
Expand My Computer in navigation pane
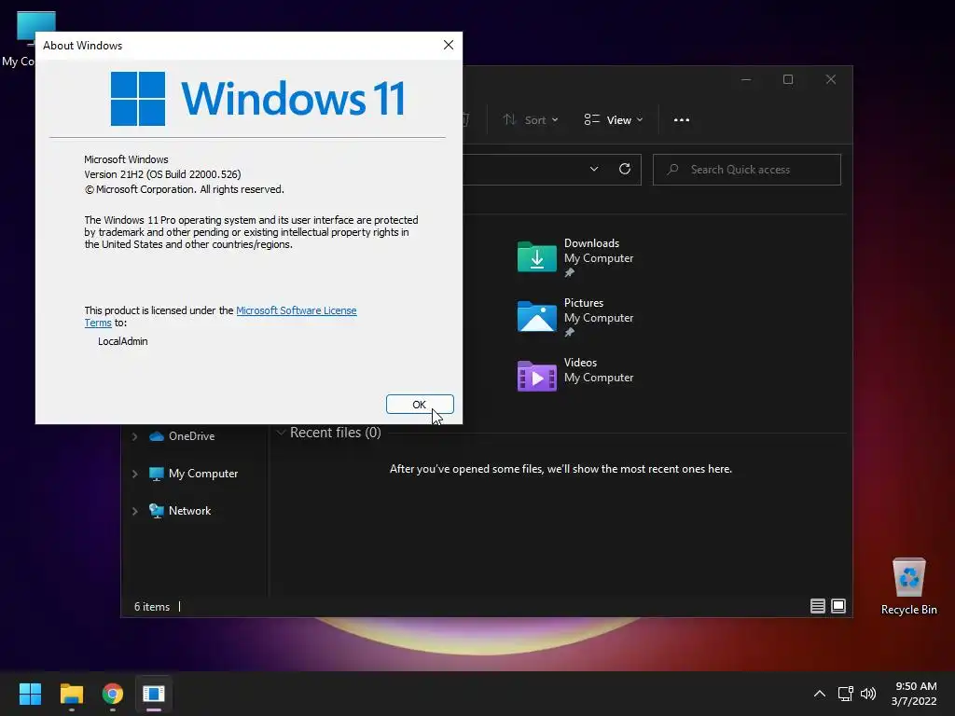click(134, 474)
